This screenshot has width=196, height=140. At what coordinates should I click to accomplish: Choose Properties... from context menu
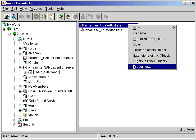tap(152, 66)
